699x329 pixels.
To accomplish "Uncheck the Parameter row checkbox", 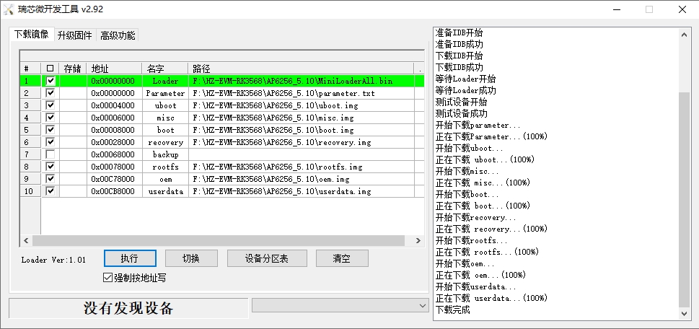I will point(50,93).
